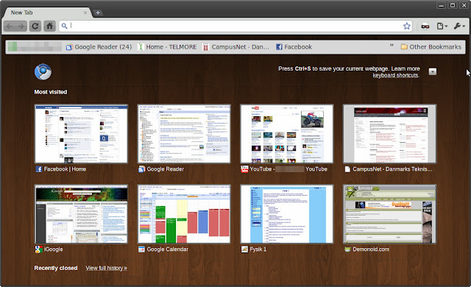Open the Home - TELMORE bookmark
This screenshot has height=287, width=471.
tap(167, 47)
